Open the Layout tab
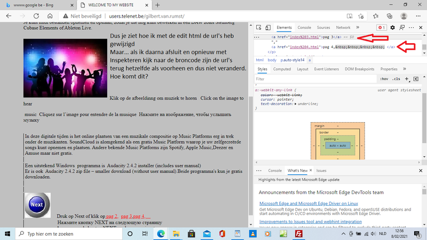This screenshot has height=240, width=427. tap(303, 69)
